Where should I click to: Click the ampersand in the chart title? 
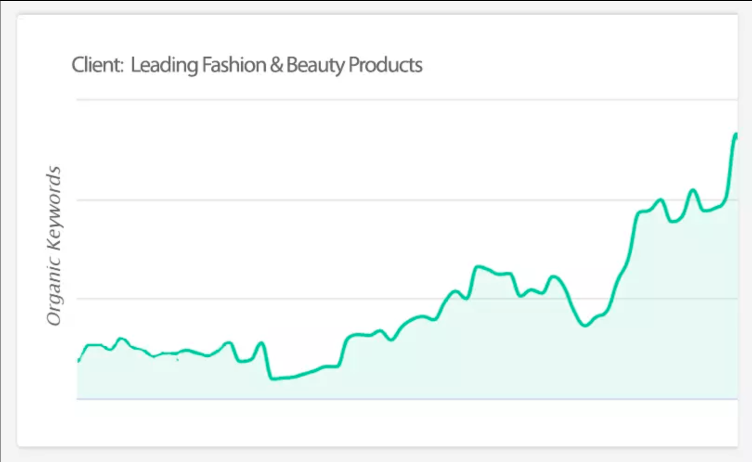tap(276, 65)
